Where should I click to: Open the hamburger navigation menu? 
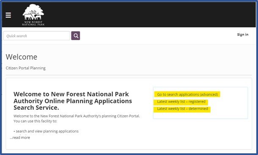[x=8, y=15]
